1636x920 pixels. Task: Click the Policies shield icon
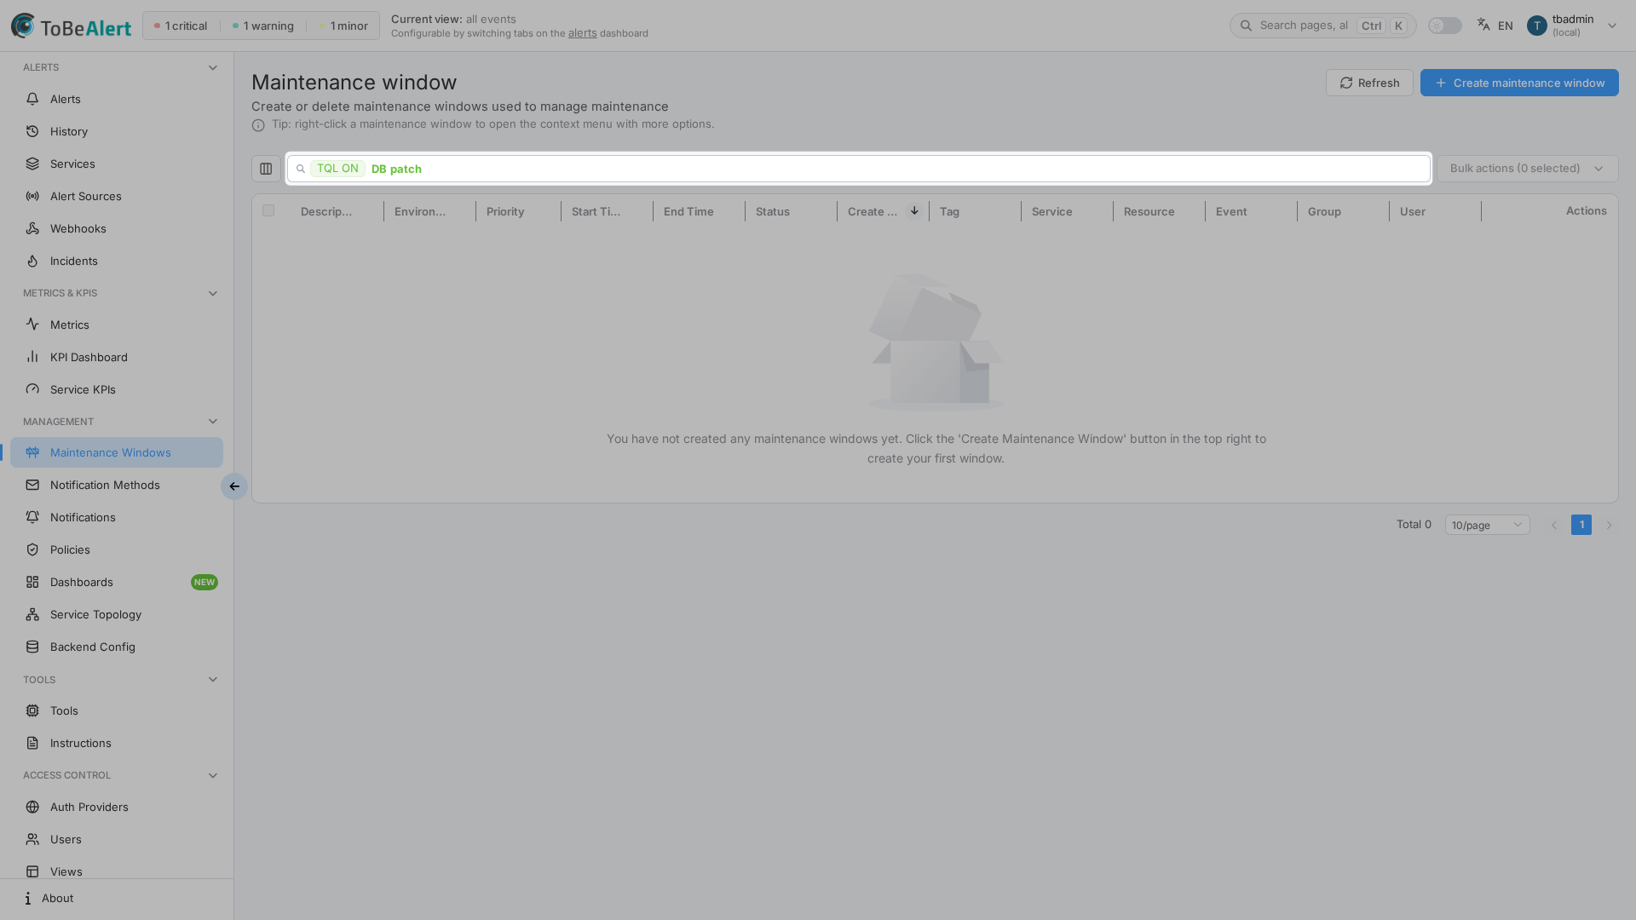32,549
